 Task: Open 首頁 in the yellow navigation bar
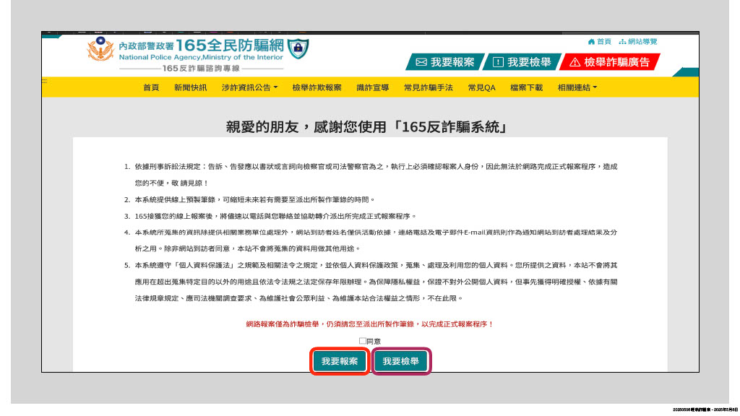coord(151,87)
